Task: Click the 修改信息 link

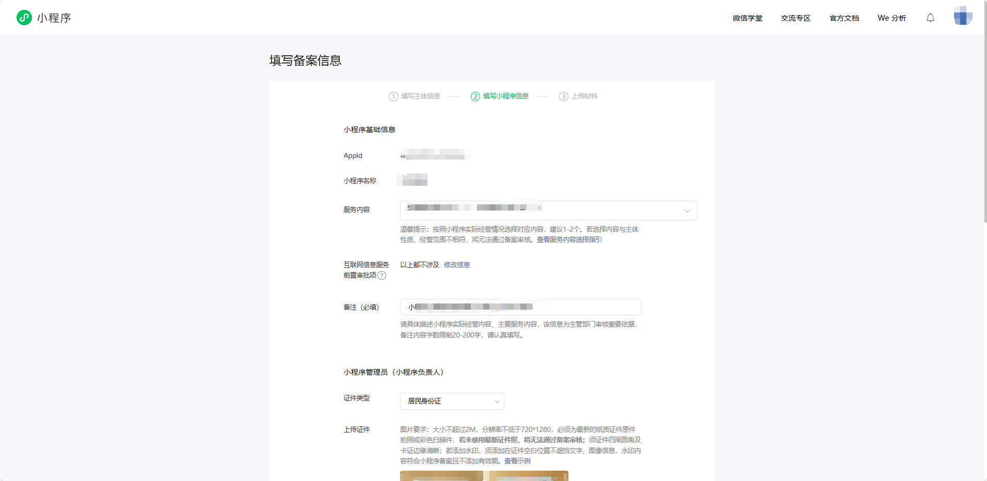Action: [x=456, y=264]
